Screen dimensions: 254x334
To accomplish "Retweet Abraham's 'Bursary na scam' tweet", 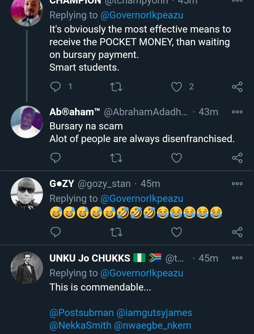I will click(116, 158).
